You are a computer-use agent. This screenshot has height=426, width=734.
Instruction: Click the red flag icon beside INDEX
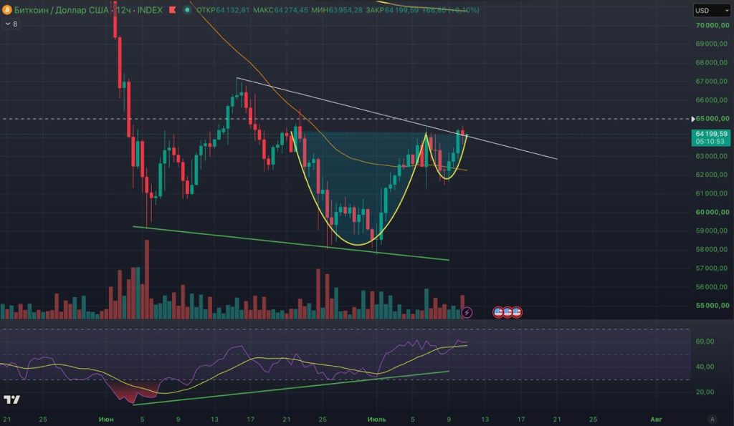click(172, 10)
